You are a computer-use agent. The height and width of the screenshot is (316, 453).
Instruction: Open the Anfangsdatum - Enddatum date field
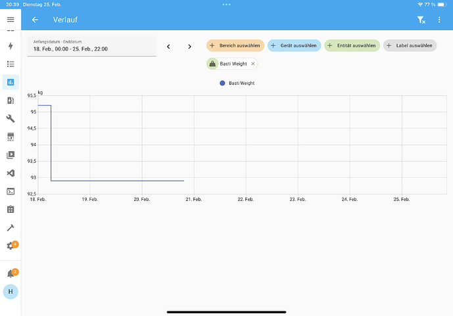(91, 46)
